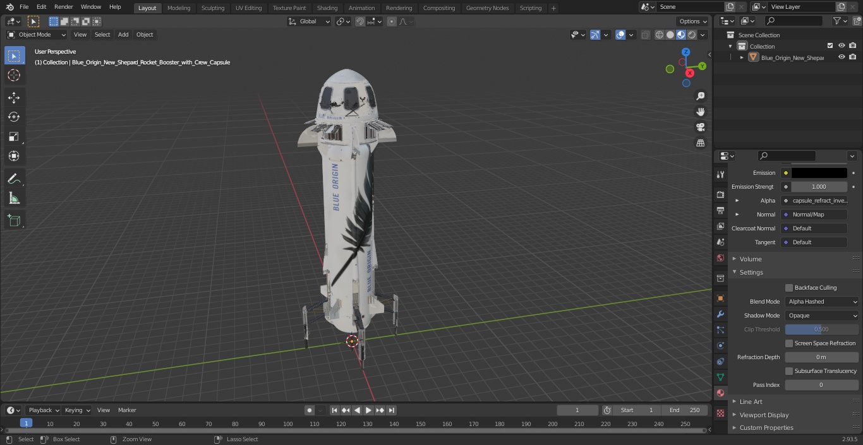Enable Subsurface Translucency checkbox
Screen dimensions: 863x445
tap(789, 371)
